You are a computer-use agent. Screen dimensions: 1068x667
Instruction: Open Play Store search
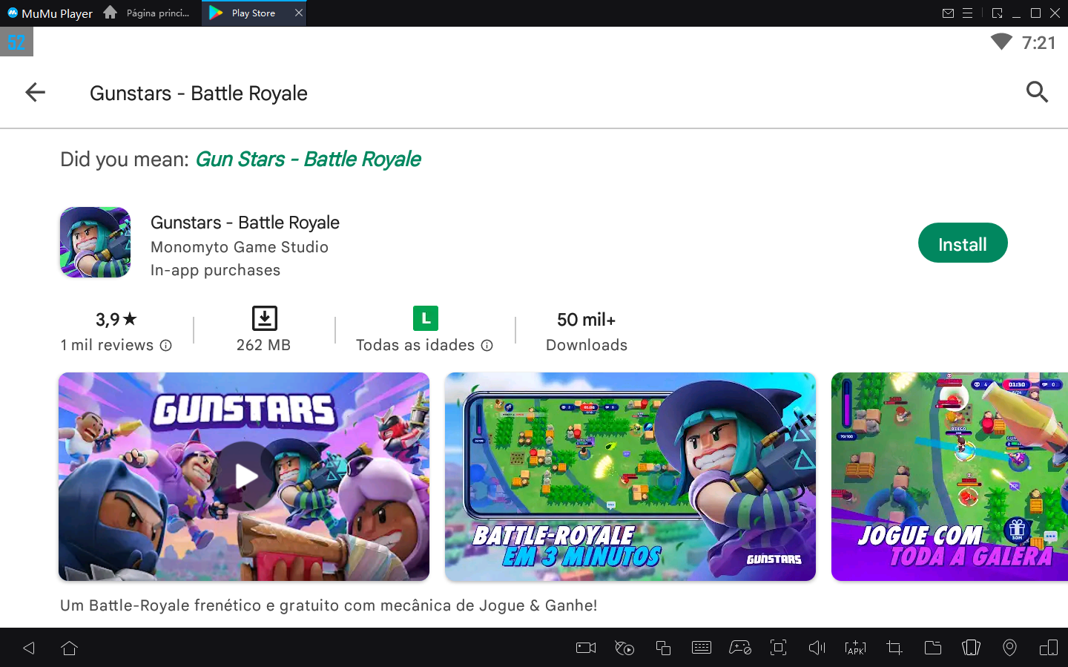[1037, 92]
